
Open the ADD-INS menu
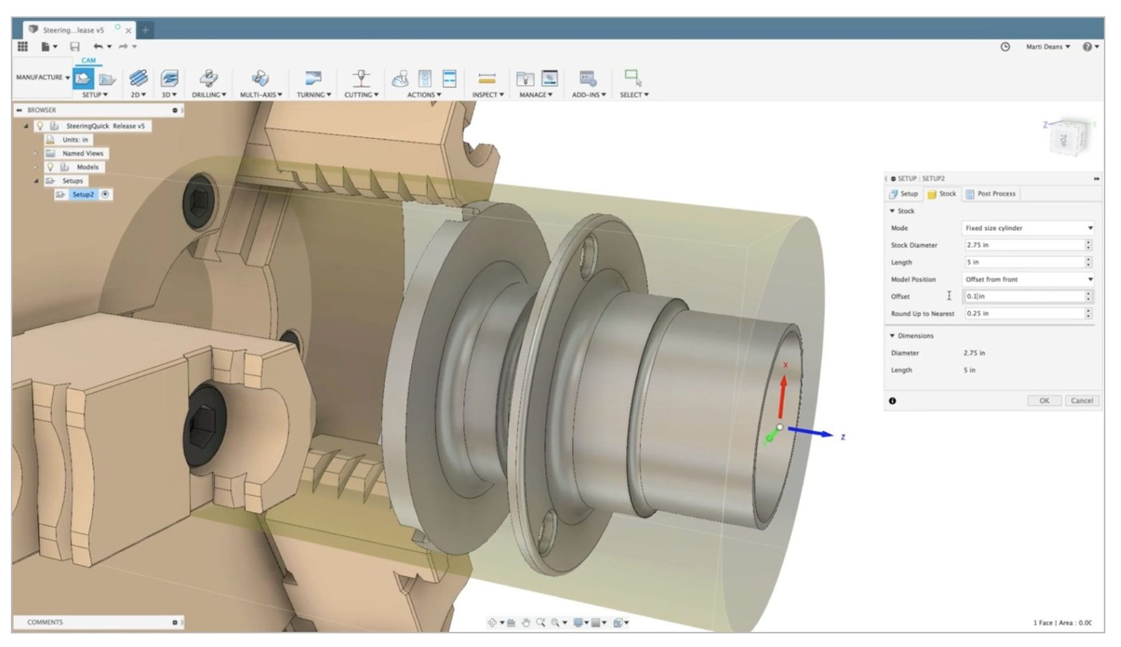pos(589,95)
